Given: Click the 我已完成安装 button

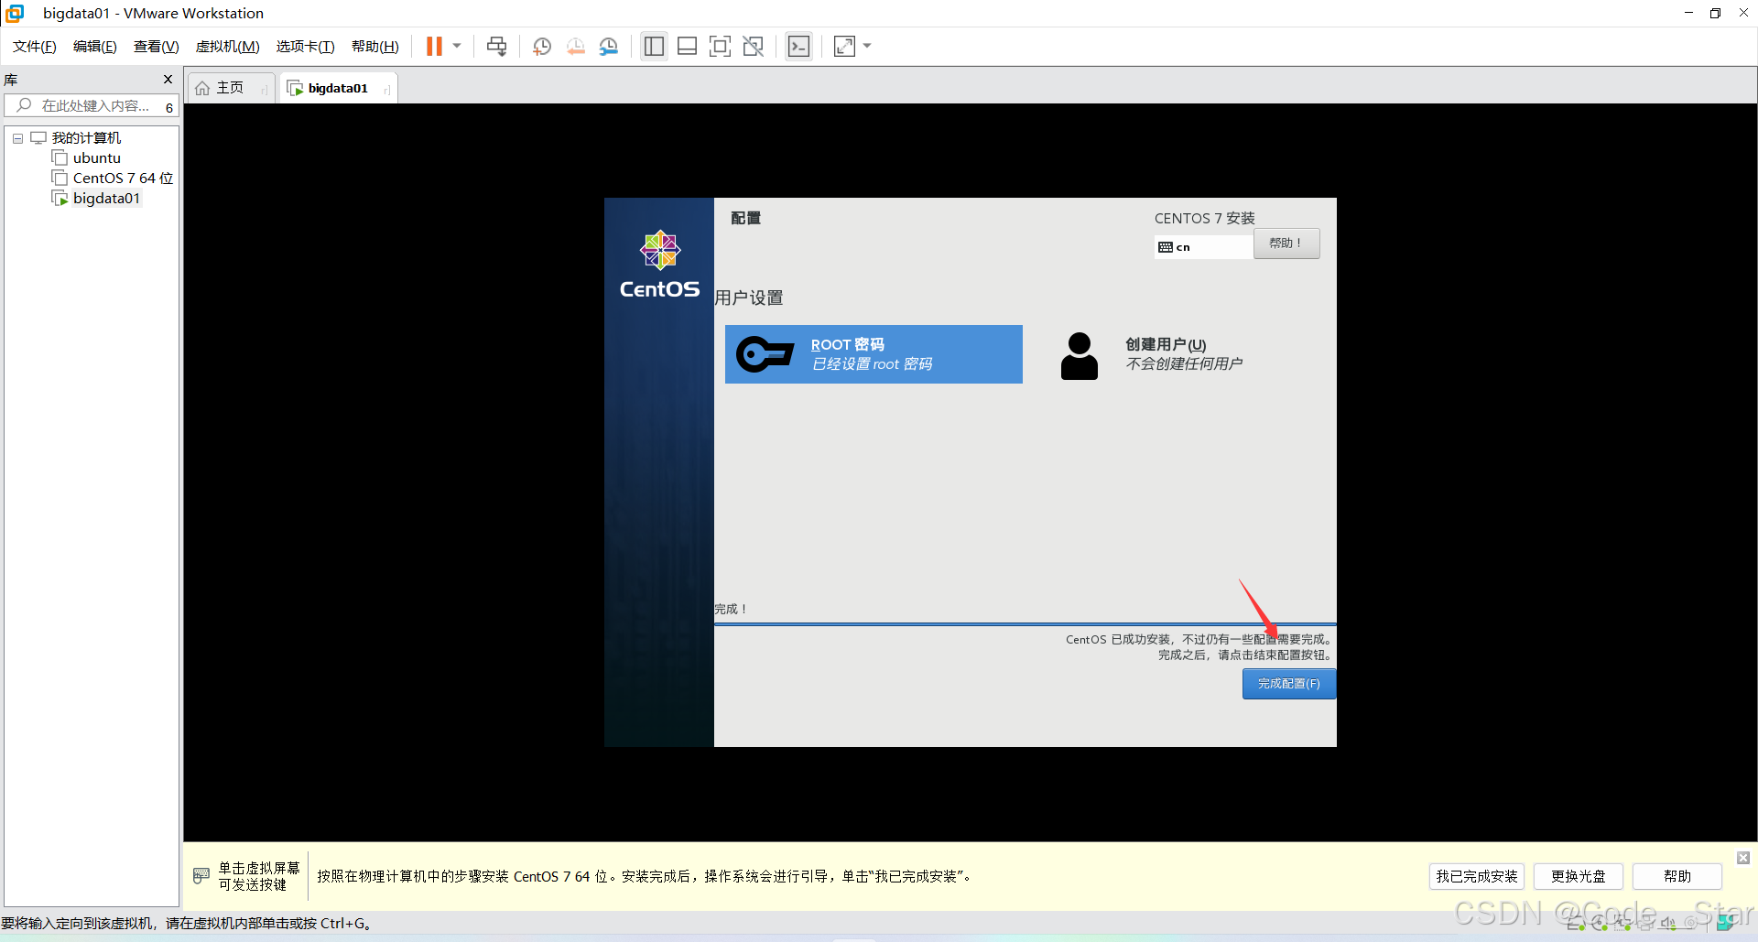Looking at the screenshot, I should 1476,876.
